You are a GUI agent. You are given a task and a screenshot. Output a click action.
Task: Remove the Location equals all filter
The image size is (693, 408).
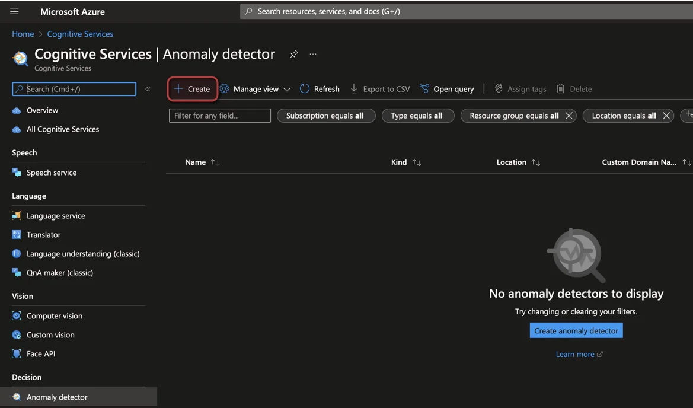point(666,116)
